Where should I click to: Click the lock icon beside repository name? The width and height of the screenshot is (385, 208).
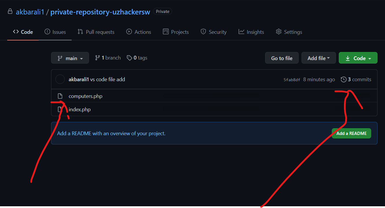tap(10, 12)
